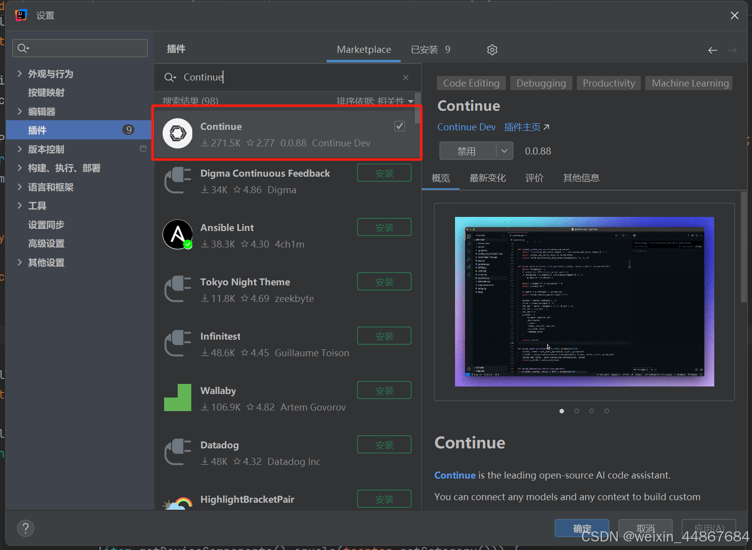Click the plugin description vertical scrollbar

744,248
